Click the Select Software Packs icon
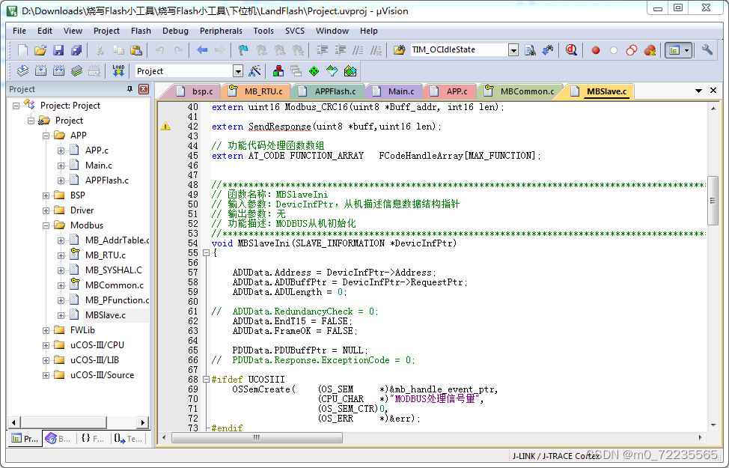Image resolution: width=729 pixels, height=468 pixels. (x=332, y=70)
